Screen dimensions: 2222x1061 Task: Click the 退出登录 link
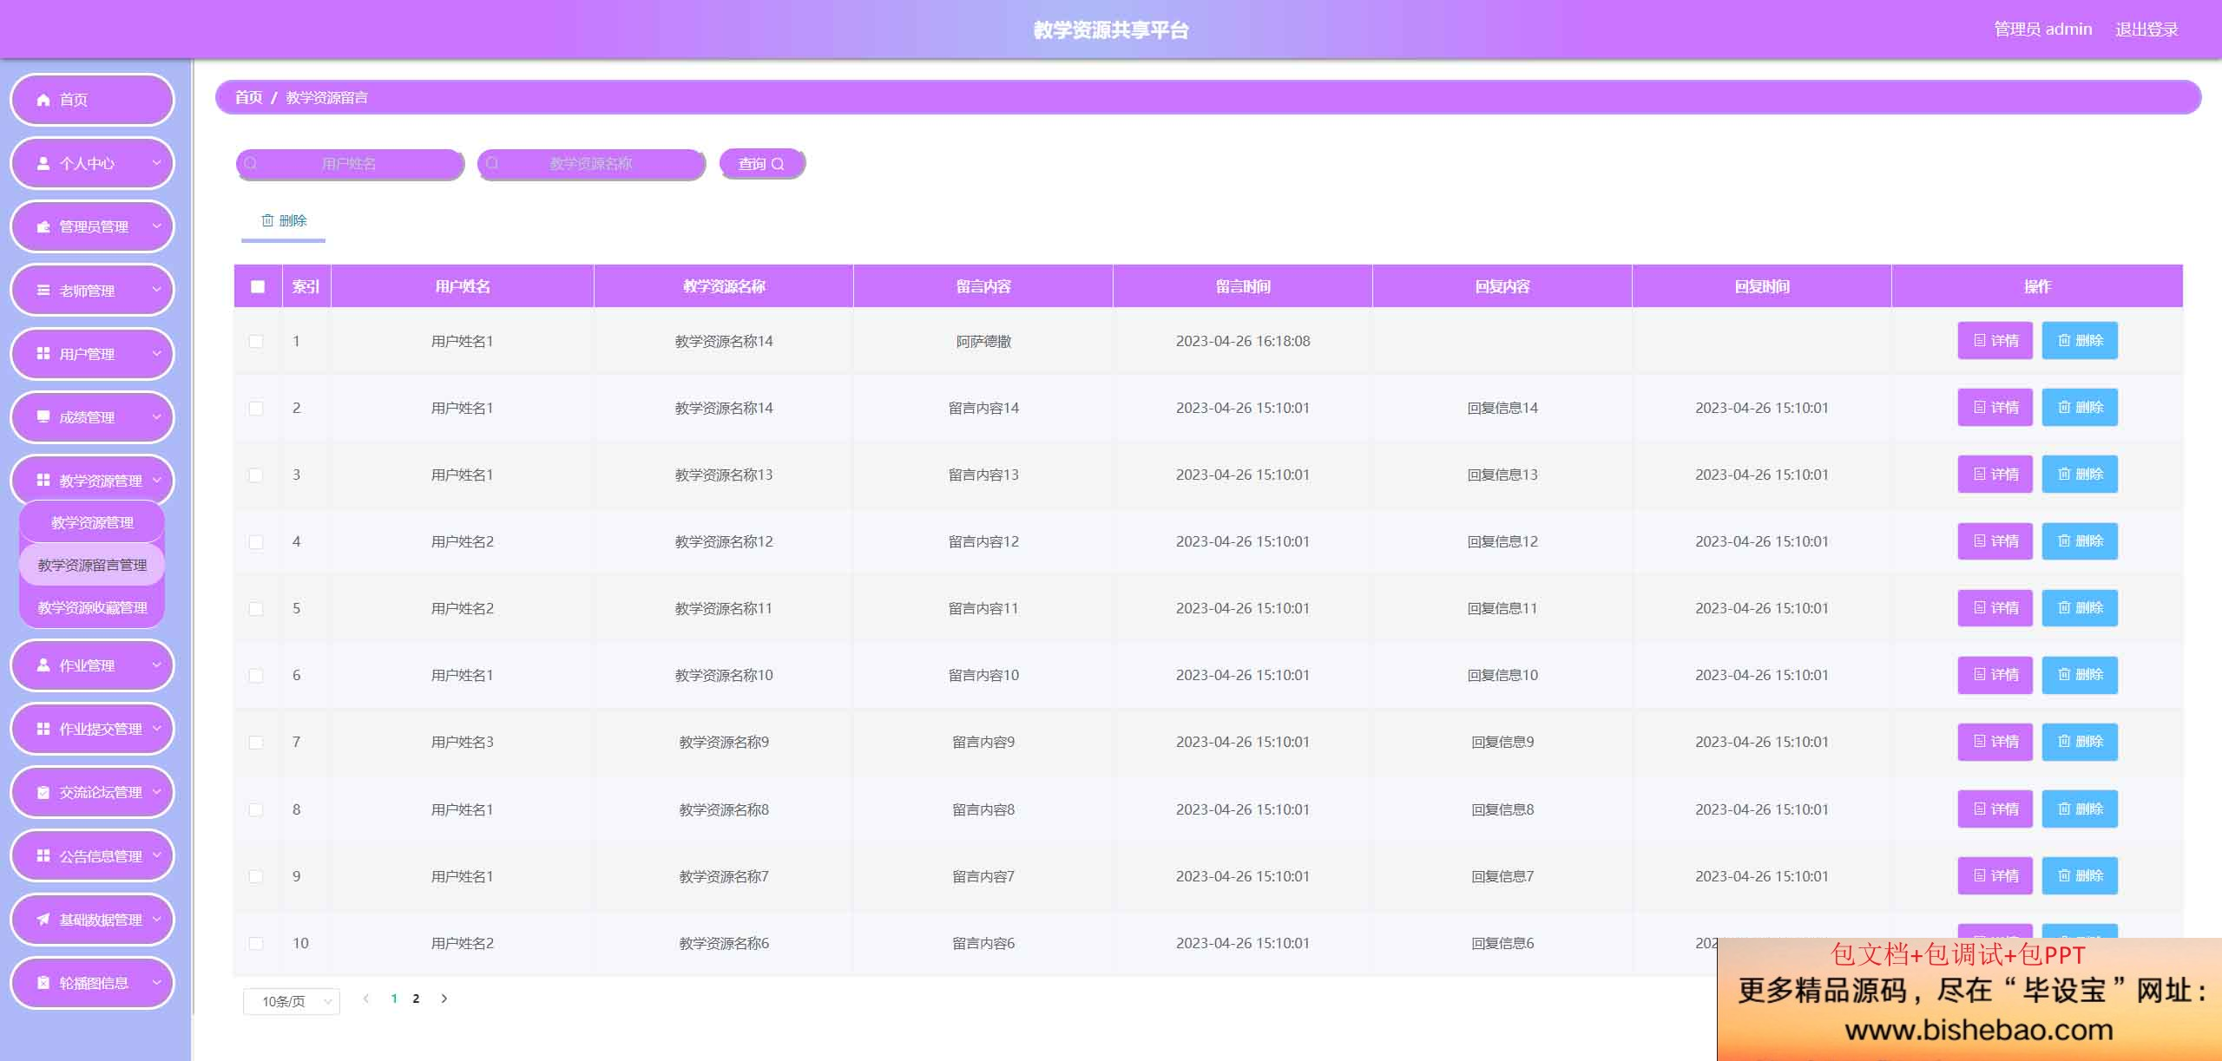click(2146, 29)
